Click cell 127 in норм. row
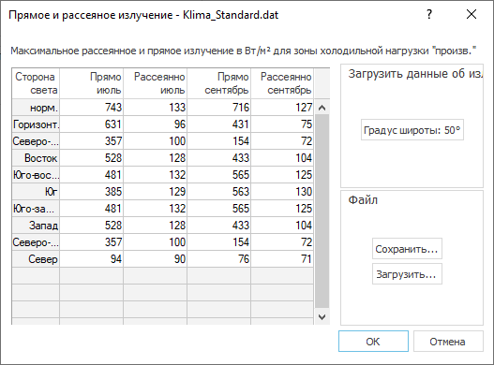This screenshot has width=494, height=365. [x=282, y=108]
